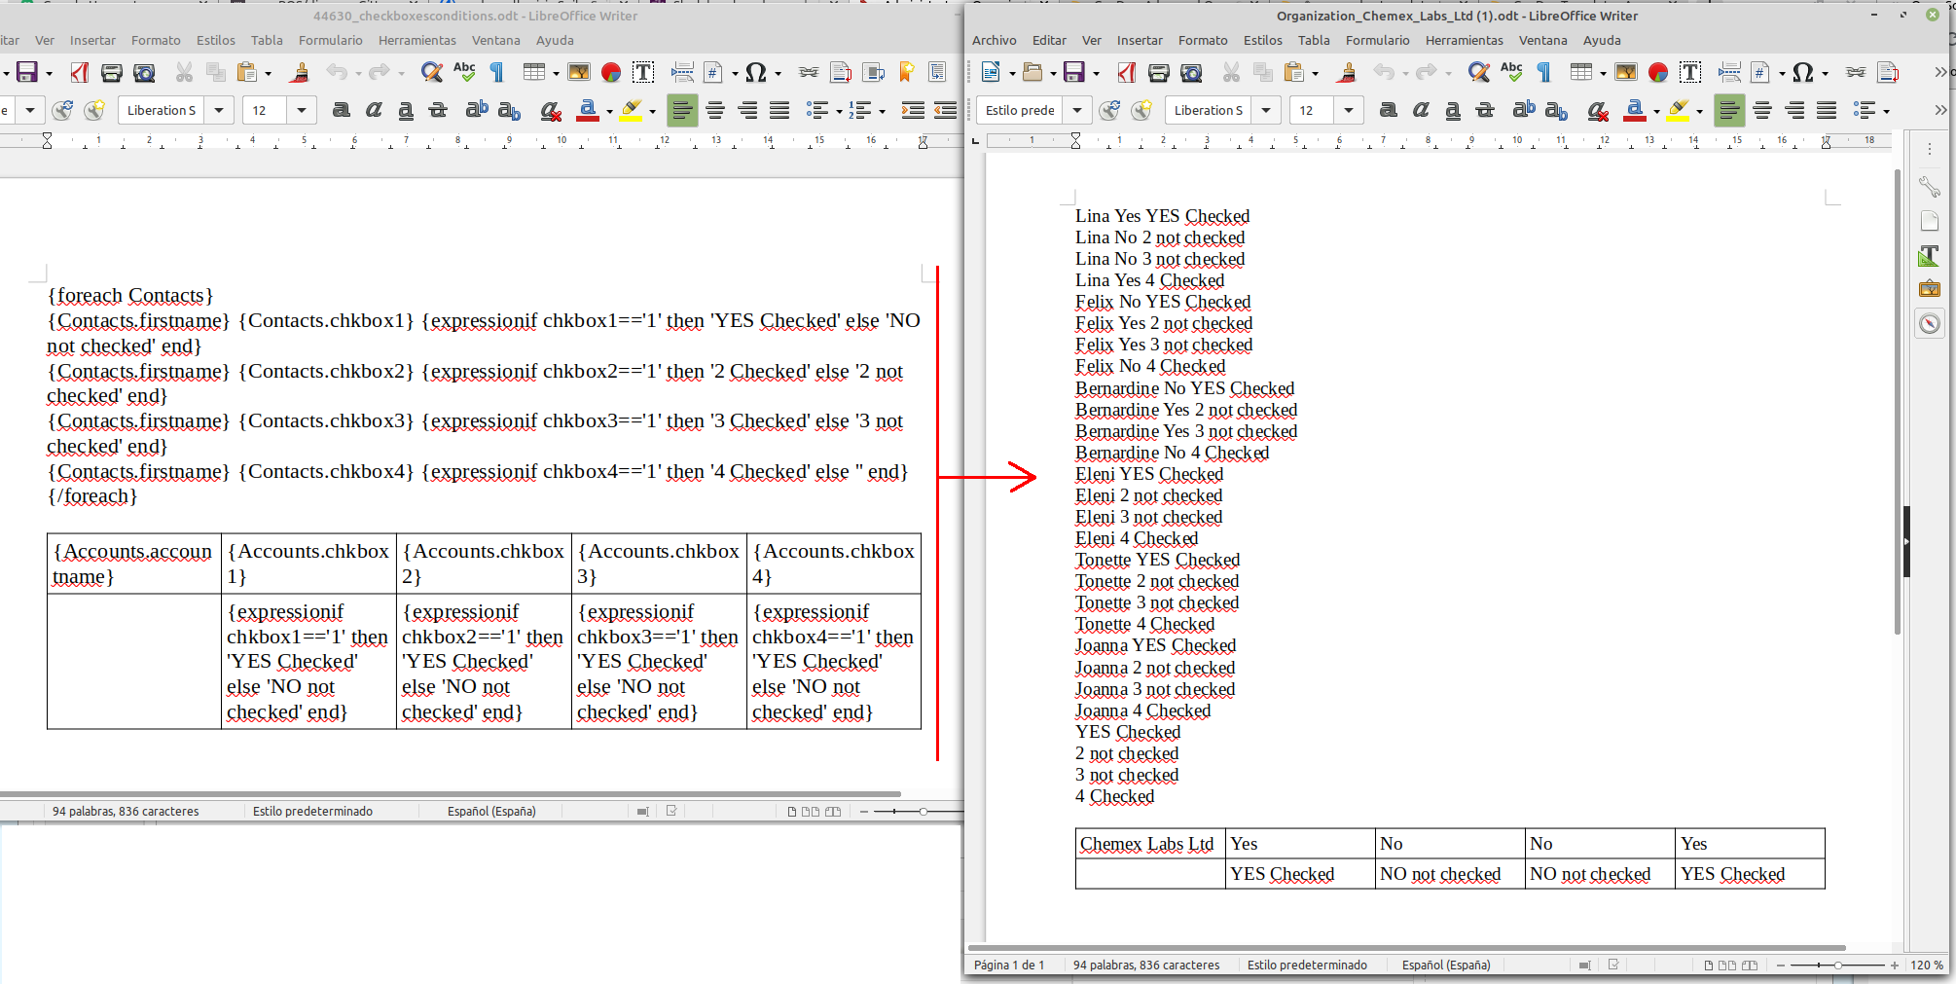Click the Print icon in right window

click(x=1158, y=73)
